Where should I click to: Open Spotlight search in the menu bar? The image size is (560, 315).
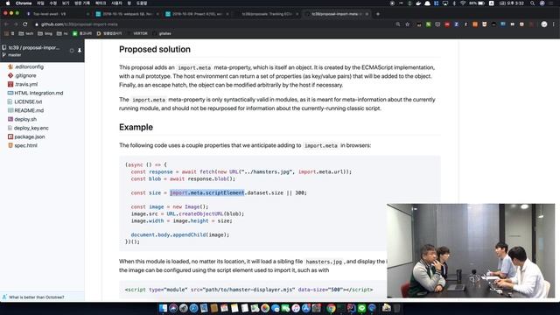point(533,3)
